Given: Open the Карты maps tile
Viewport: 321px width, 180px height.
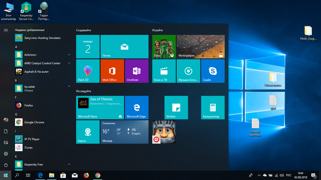Looking at the screenshot, I should pyautogui.click(x=88, y=132).
